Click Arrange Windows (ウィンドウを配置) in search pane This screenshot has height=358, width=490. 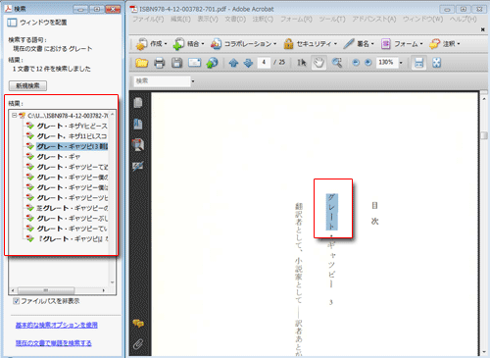(x=37, y=23)
